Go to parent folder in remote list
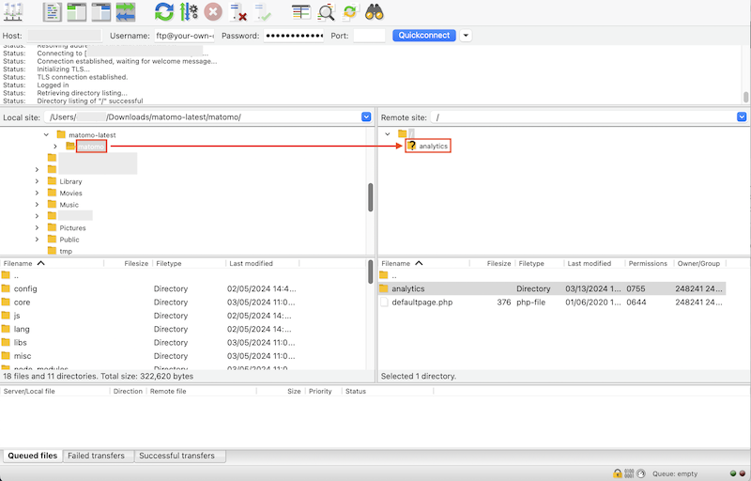751x481 pixels. point(552,275)
